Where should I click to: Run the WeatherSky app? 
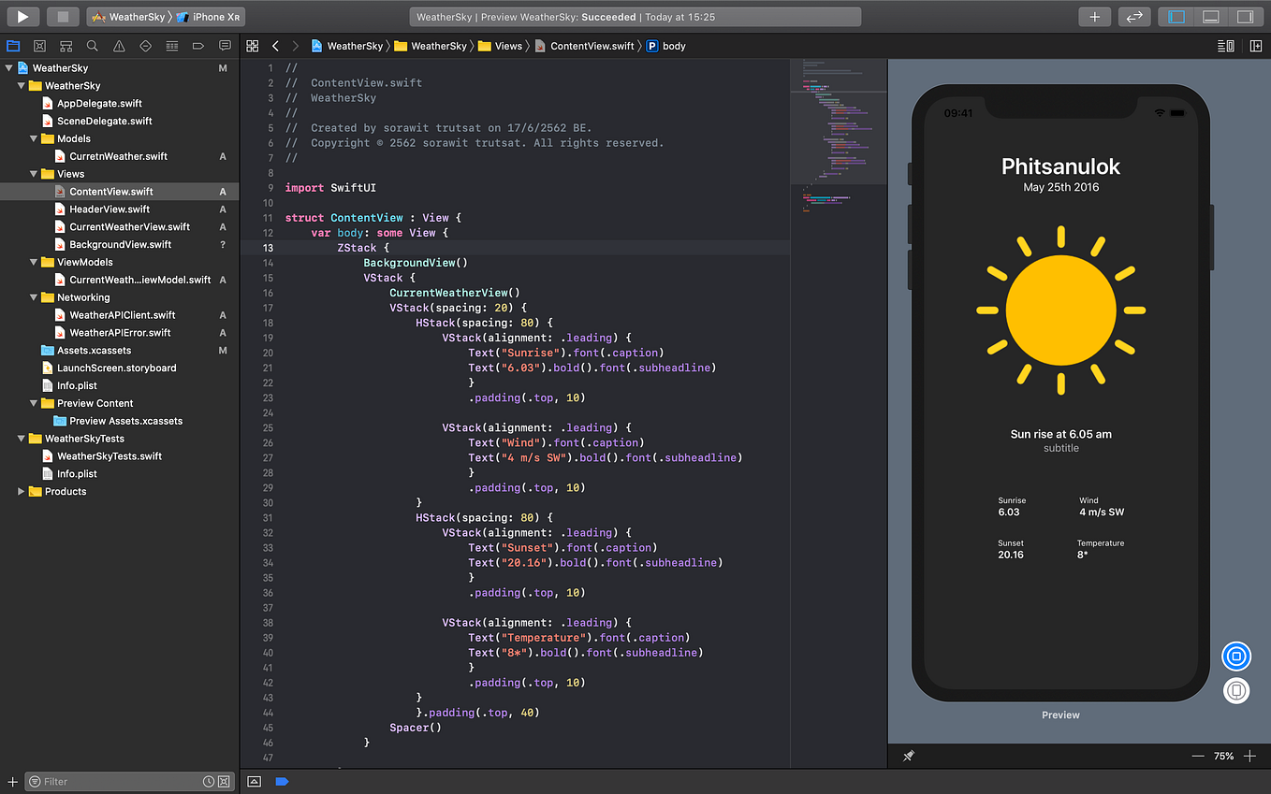tap(21, 16)
